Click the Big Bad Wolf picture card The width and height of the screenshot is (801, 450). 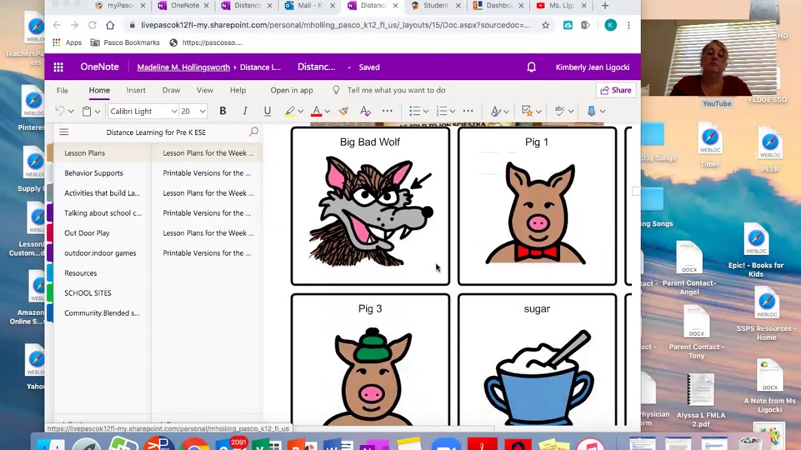(370, 206)
